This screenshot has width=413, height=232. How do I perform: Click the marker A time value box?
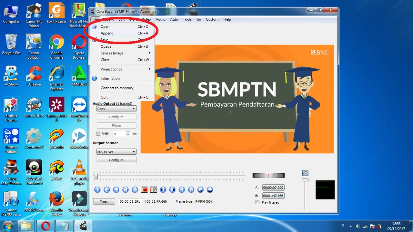coord(273,188)
